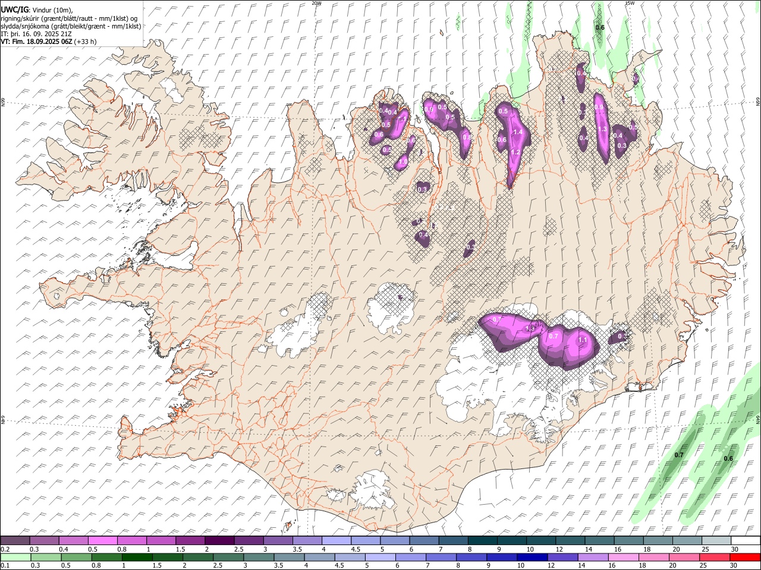Pick the upper scale swatch starting at 1
Viewport: 761px width, 570px height.
tap(161, 541)
